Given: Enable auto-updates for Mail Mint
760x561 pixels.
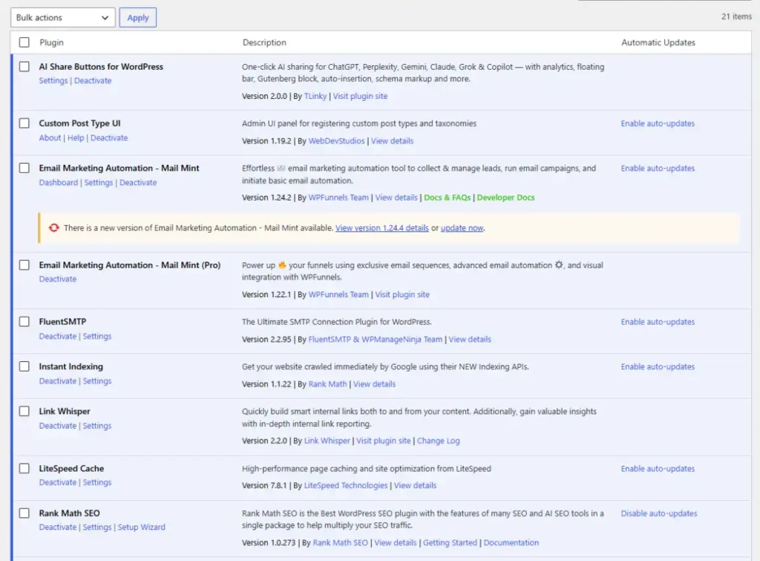Looking at the screenshot, I should tap(658, 169).
